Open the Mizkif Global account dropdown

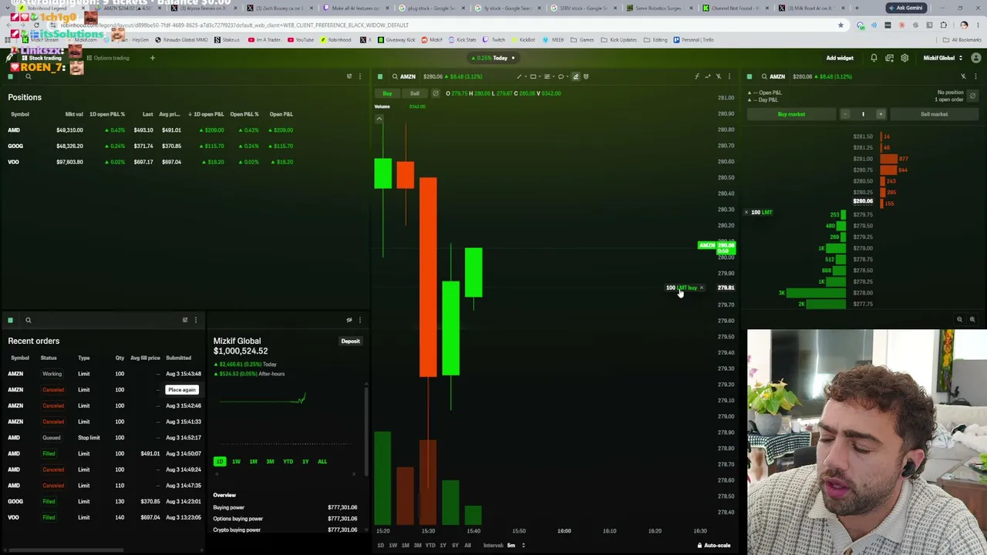942,58
